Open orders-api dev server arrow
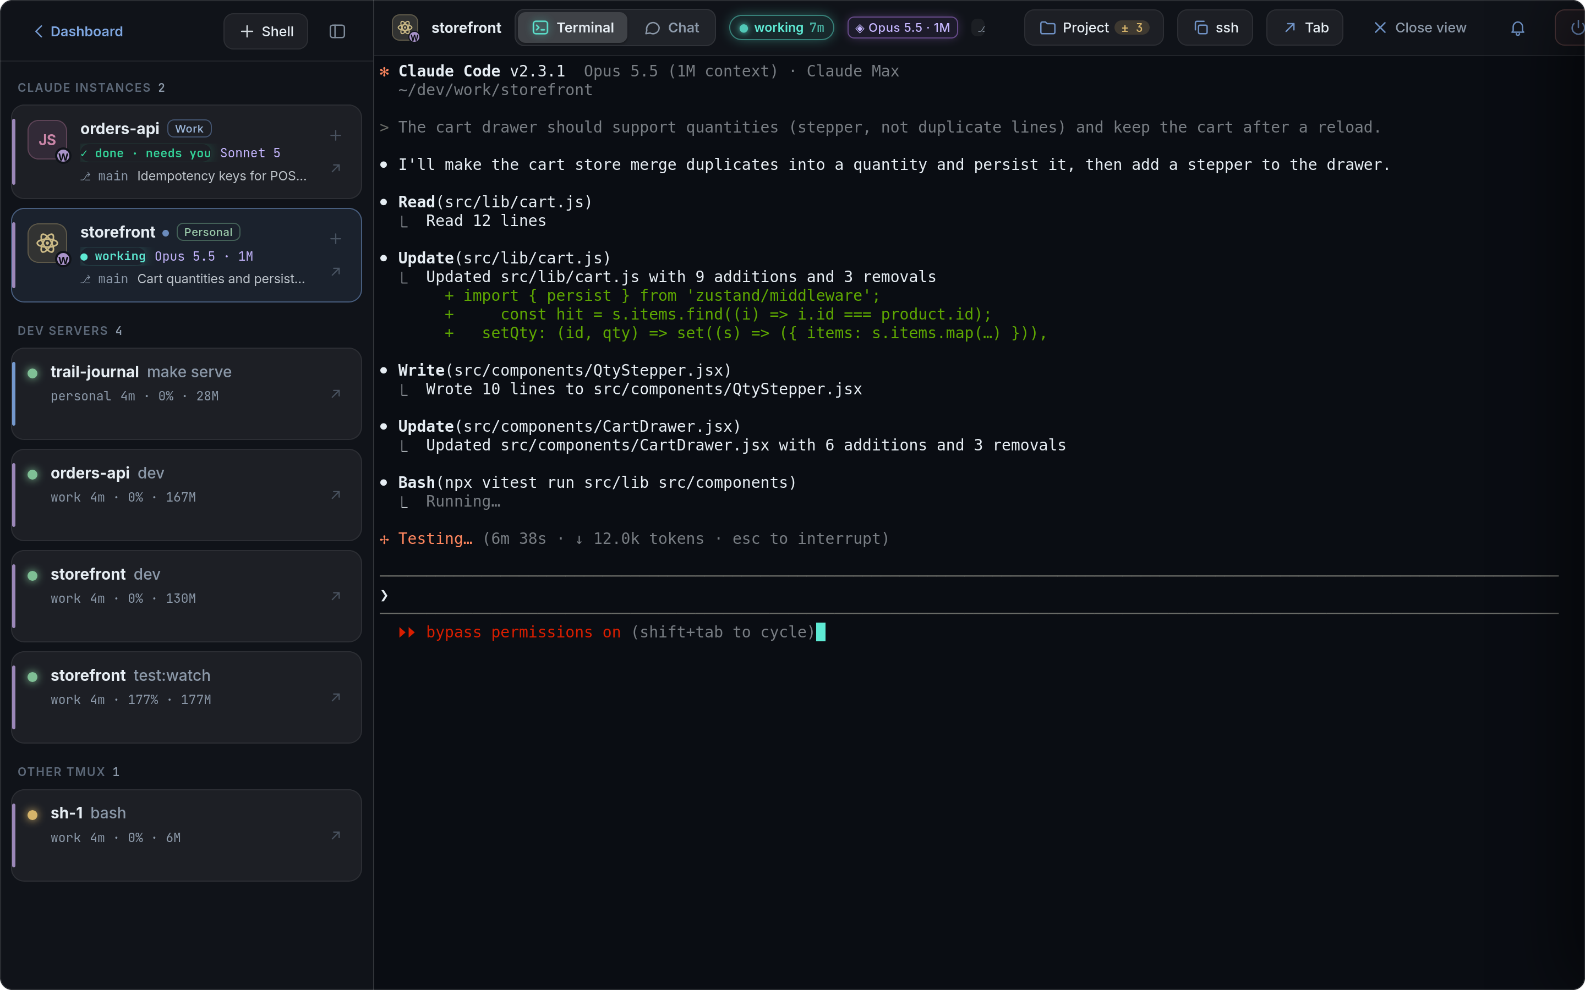1585x990 pixels. click(335, 495)
